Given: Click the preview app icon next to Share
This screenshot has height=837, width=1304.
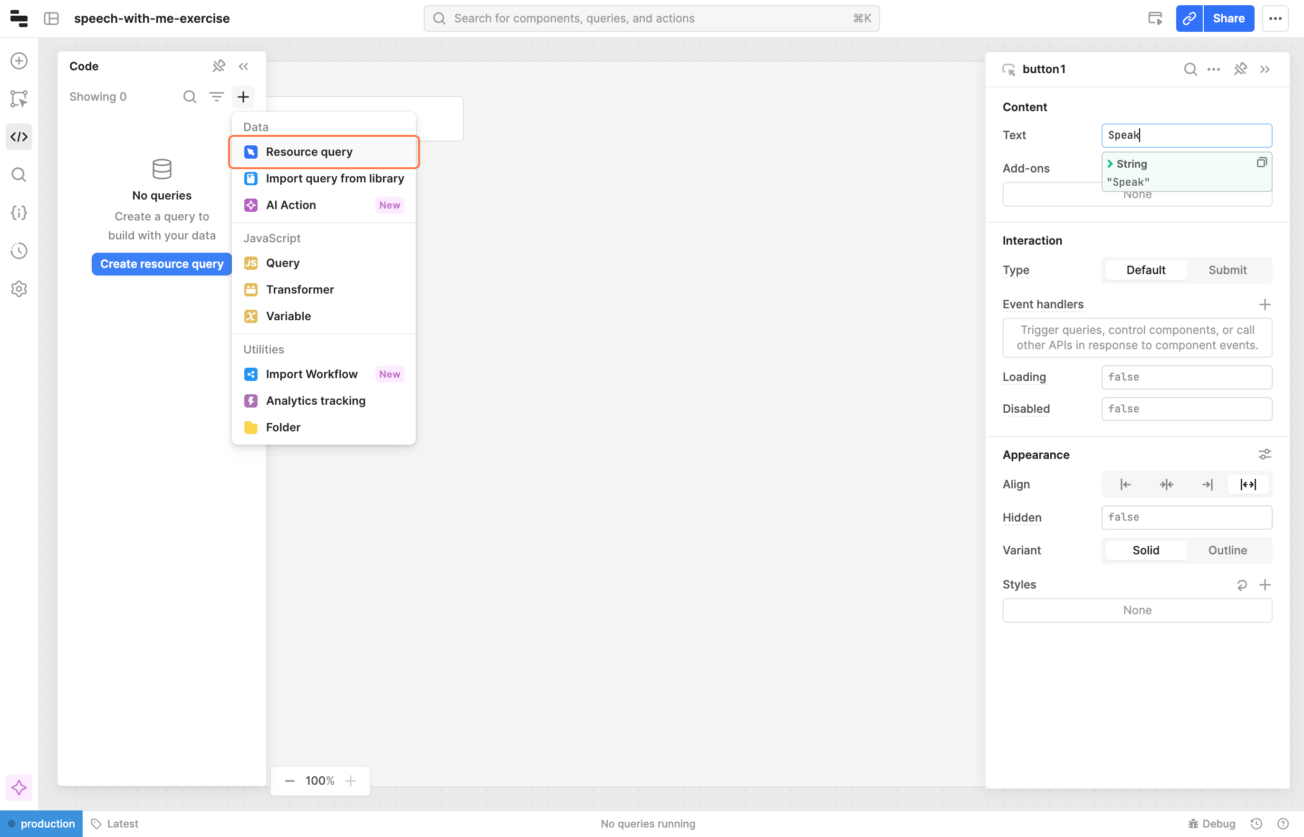Looking at the screenshot, I should [1155, 19].
